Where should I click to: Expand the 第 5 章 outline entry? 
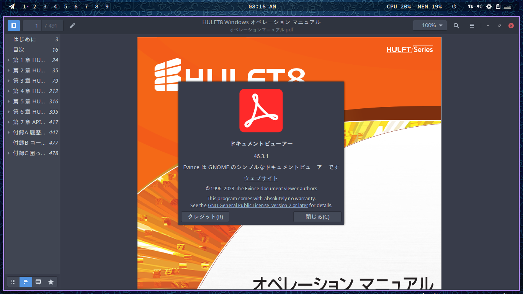pyautogui.click(x=9, y=101)
